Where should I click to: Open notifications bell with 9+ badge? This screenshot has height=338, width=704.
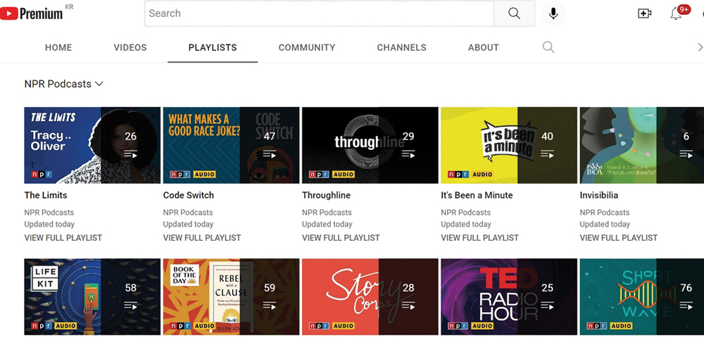[676, 13]
